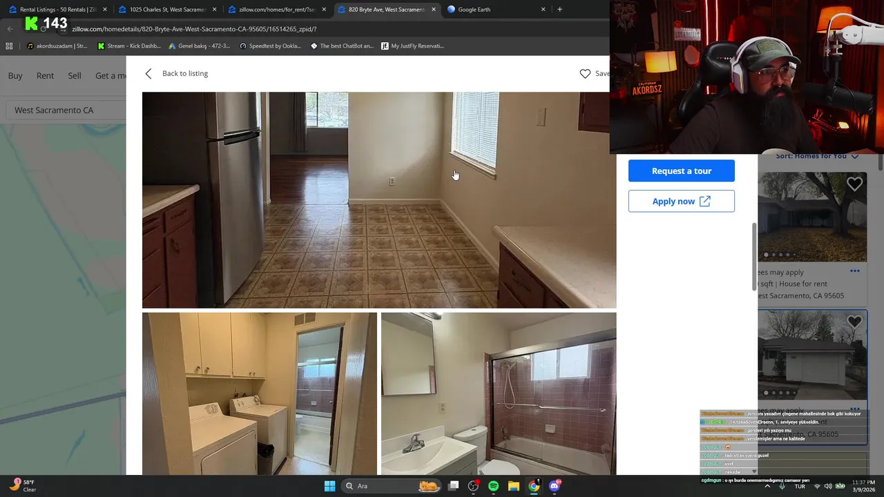884x497 pixels.
Task: Open Google Chrome from the taskbar
Action: coord(533,486)
